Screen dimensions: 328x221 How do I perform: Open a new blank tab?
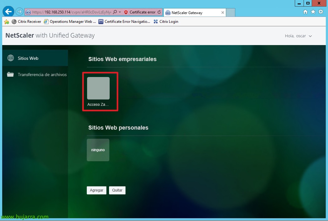tap(231, 13)
